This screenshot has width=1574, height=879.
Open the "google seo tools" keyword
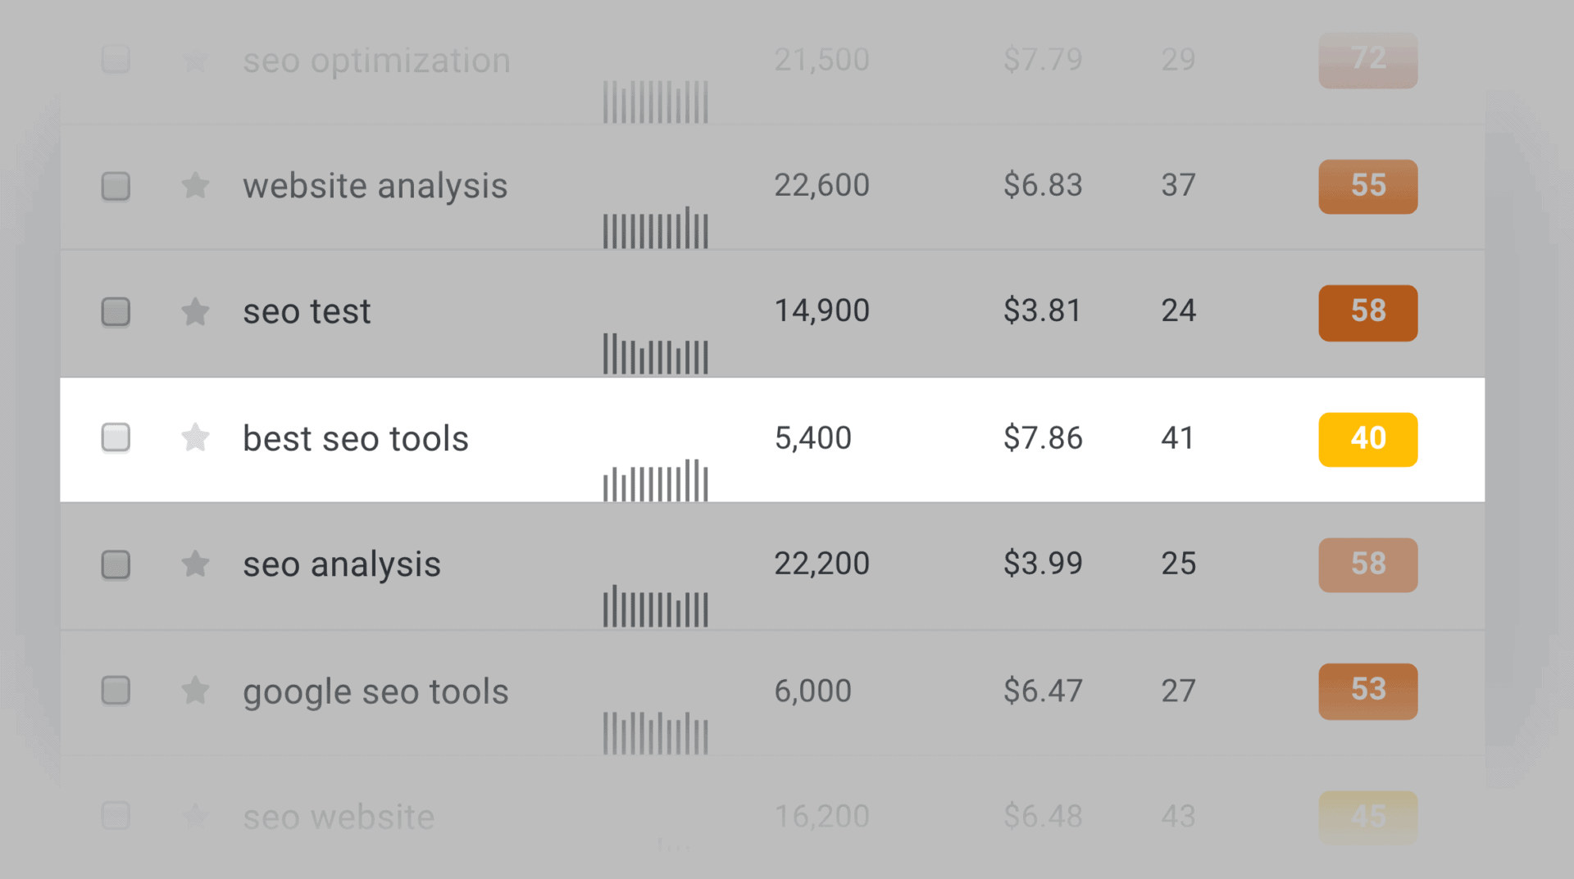coord(375,691)
